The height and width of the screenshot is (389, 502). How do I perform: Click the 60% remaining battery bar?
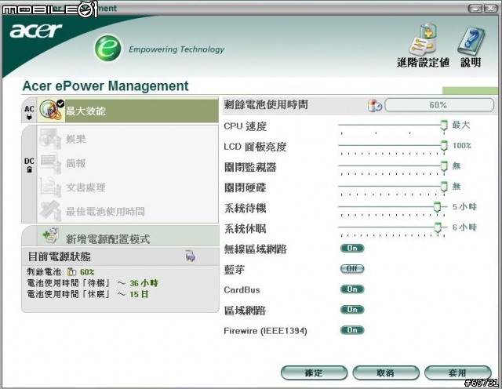pyautogui.click(x=439, y=105)
